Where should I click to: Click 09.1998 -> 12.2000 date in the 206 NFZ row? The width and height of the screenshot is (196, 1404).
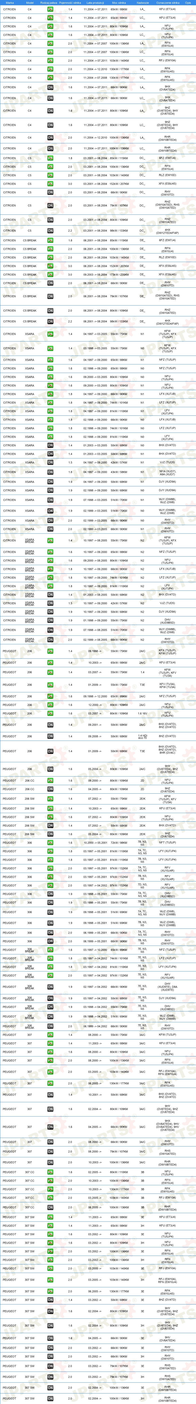[x=95, y=697]
